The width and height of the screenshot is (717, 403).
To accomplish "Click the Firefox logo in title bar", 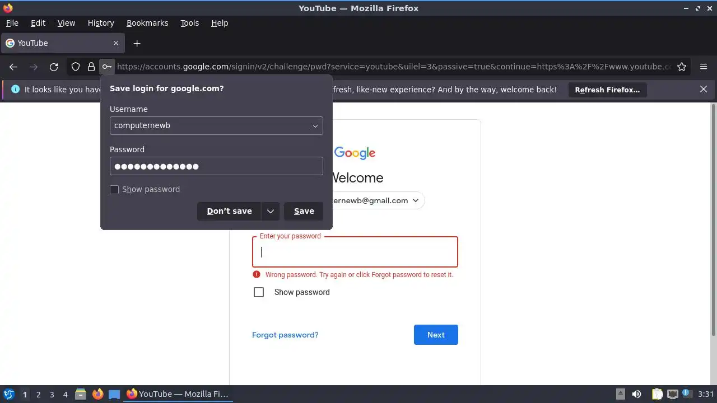I will click(8, 8).
